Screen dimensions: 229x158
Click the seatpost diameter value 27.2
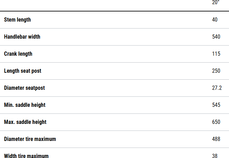pyautogui.click(x=217, y=88)
